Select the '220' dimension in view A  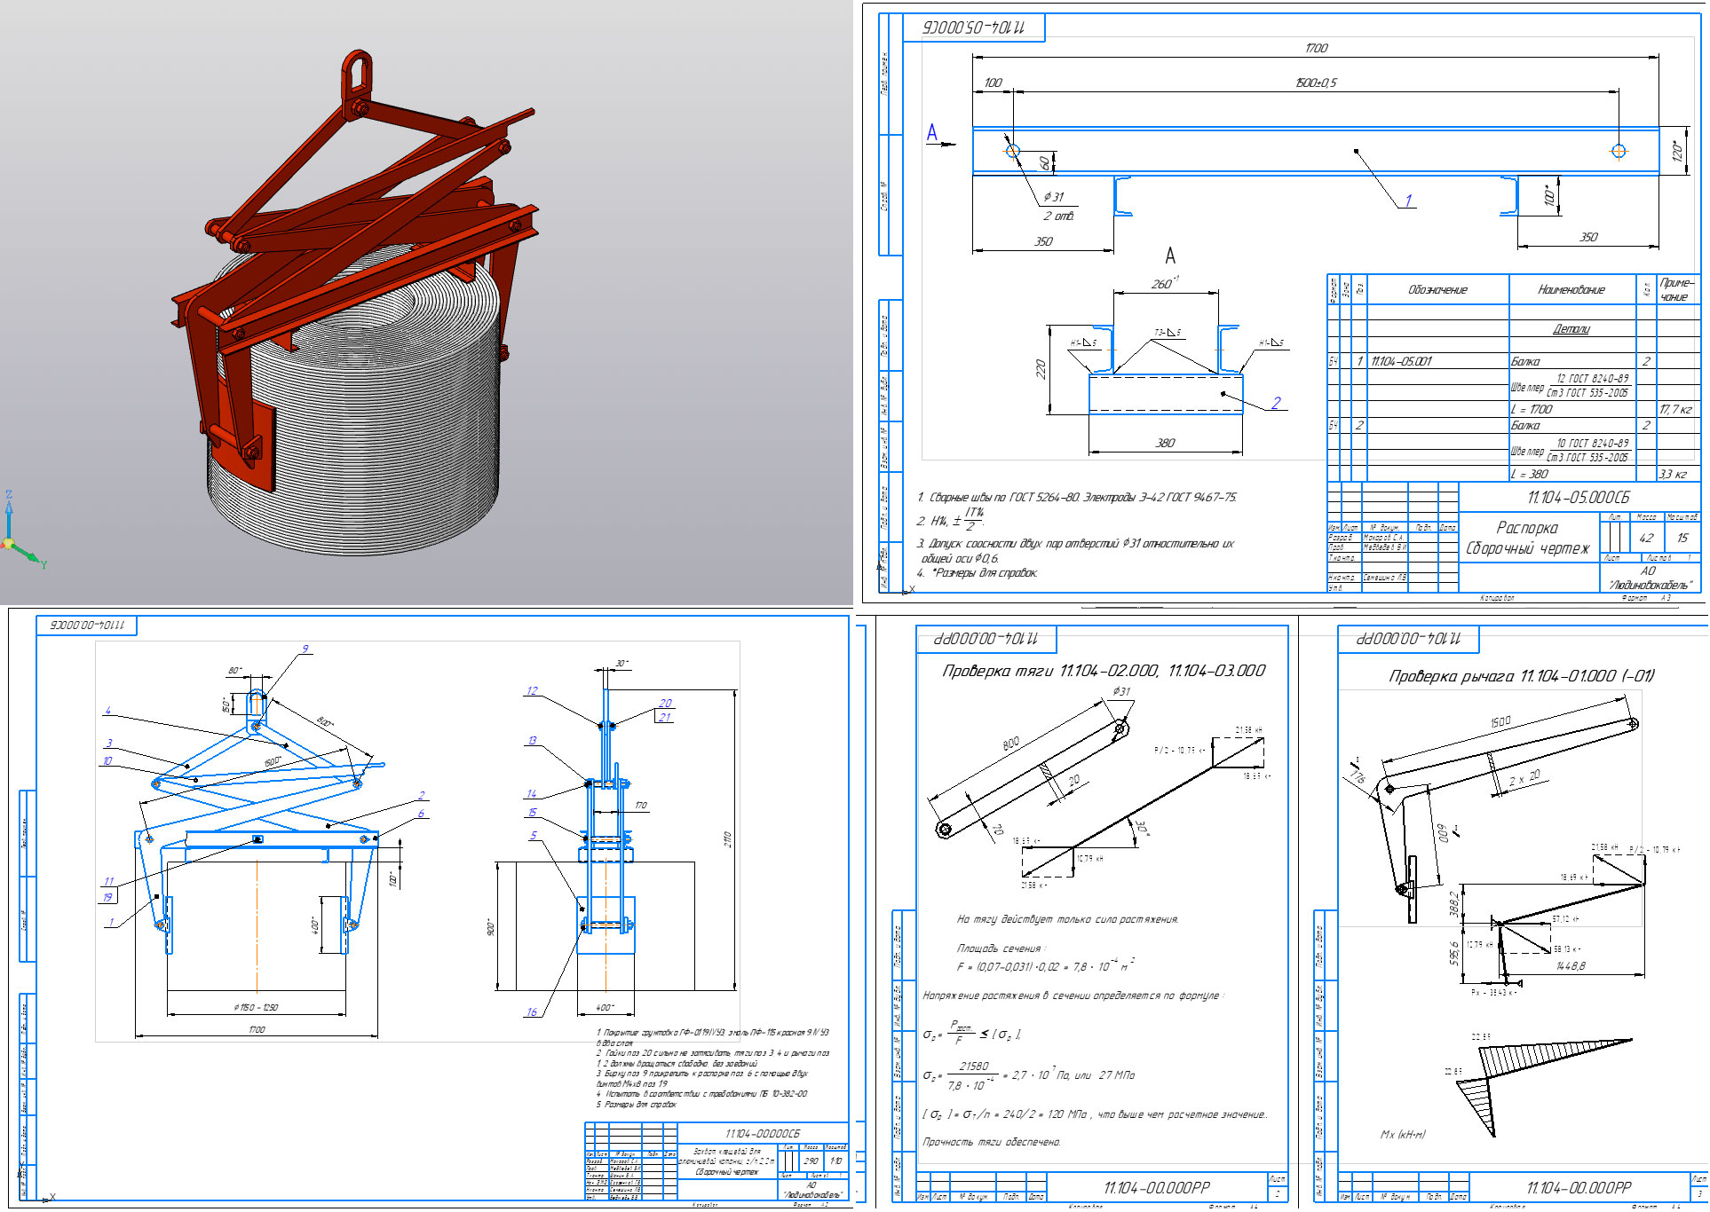click(x=1041, y=368)
